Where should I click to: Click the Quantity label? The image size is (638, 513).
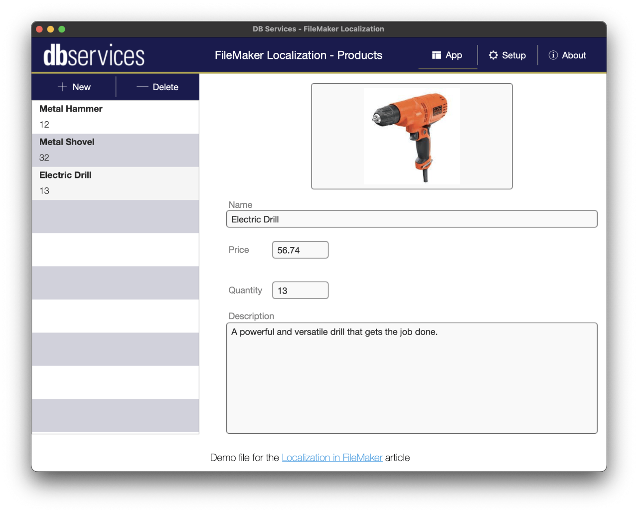click(245, 290)
